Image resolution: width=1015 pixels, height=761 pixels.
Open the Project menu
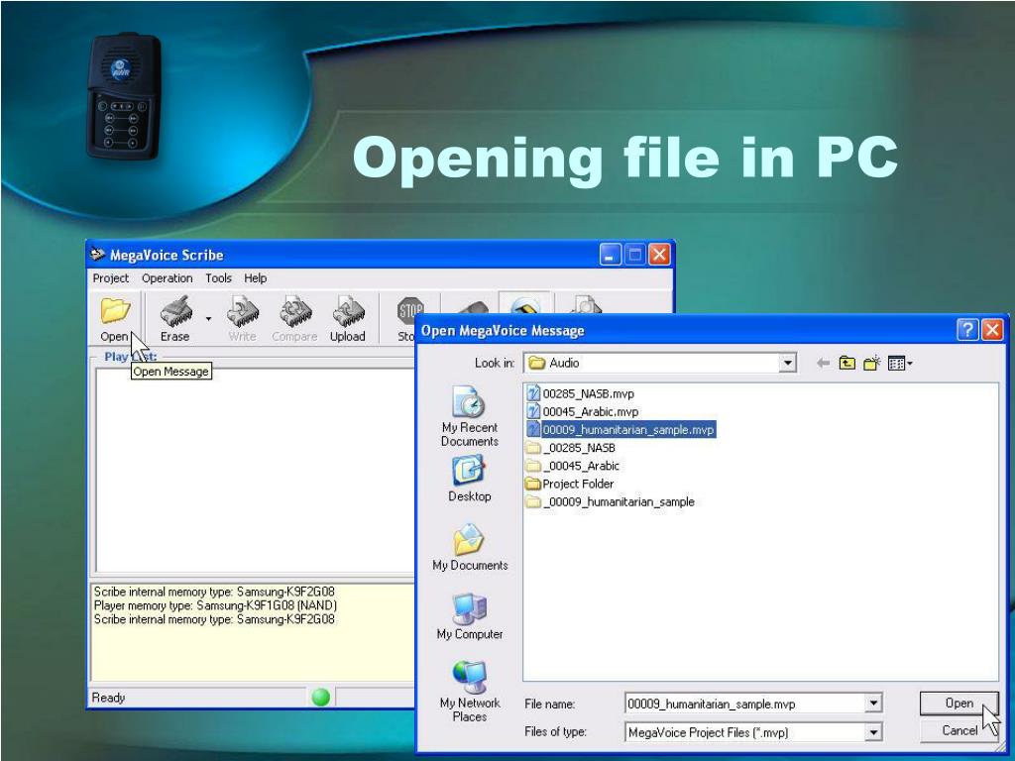[111, 278]
